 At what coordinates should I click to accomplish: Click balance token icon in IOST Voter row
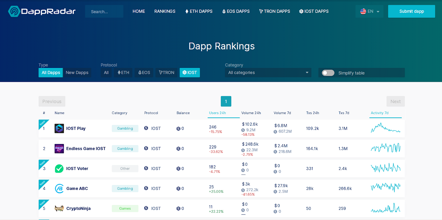click(178, 169)
